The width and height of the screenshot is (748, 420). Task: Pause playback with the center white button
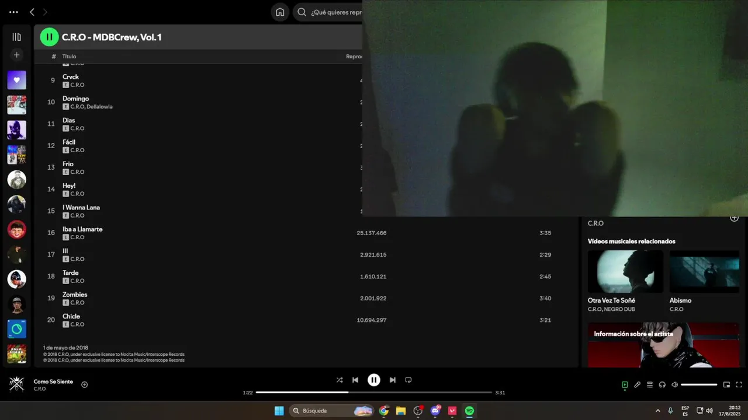click(374, 380)
